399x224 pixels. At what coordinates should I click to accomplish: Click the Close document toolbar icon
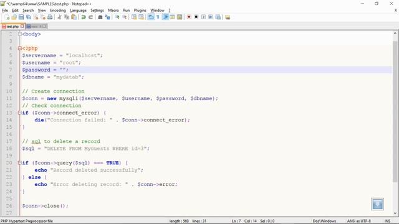coord(36,17)
